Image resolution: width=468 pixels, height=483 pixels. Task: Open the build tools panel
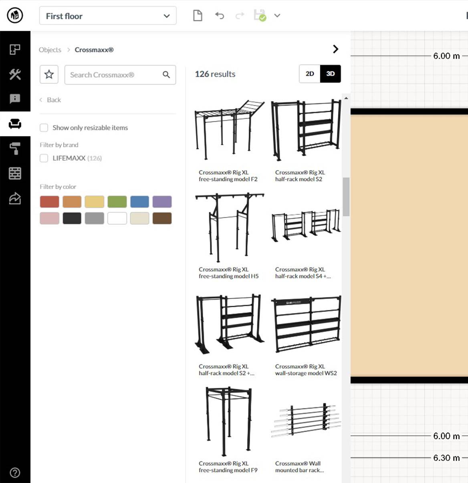(x=15, y=74)
